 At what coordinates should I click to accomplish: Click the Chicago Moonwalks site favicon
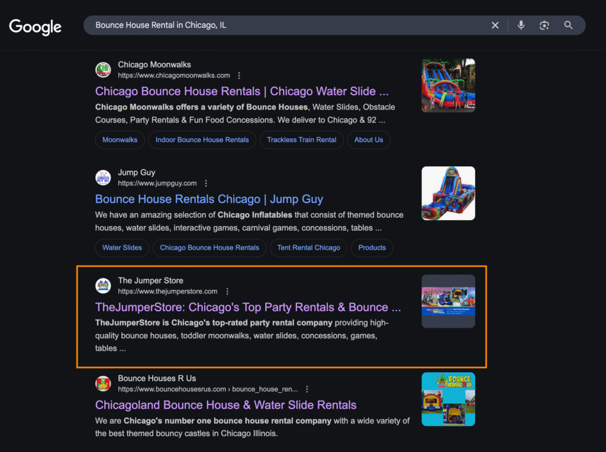click(x=103, y=70)
